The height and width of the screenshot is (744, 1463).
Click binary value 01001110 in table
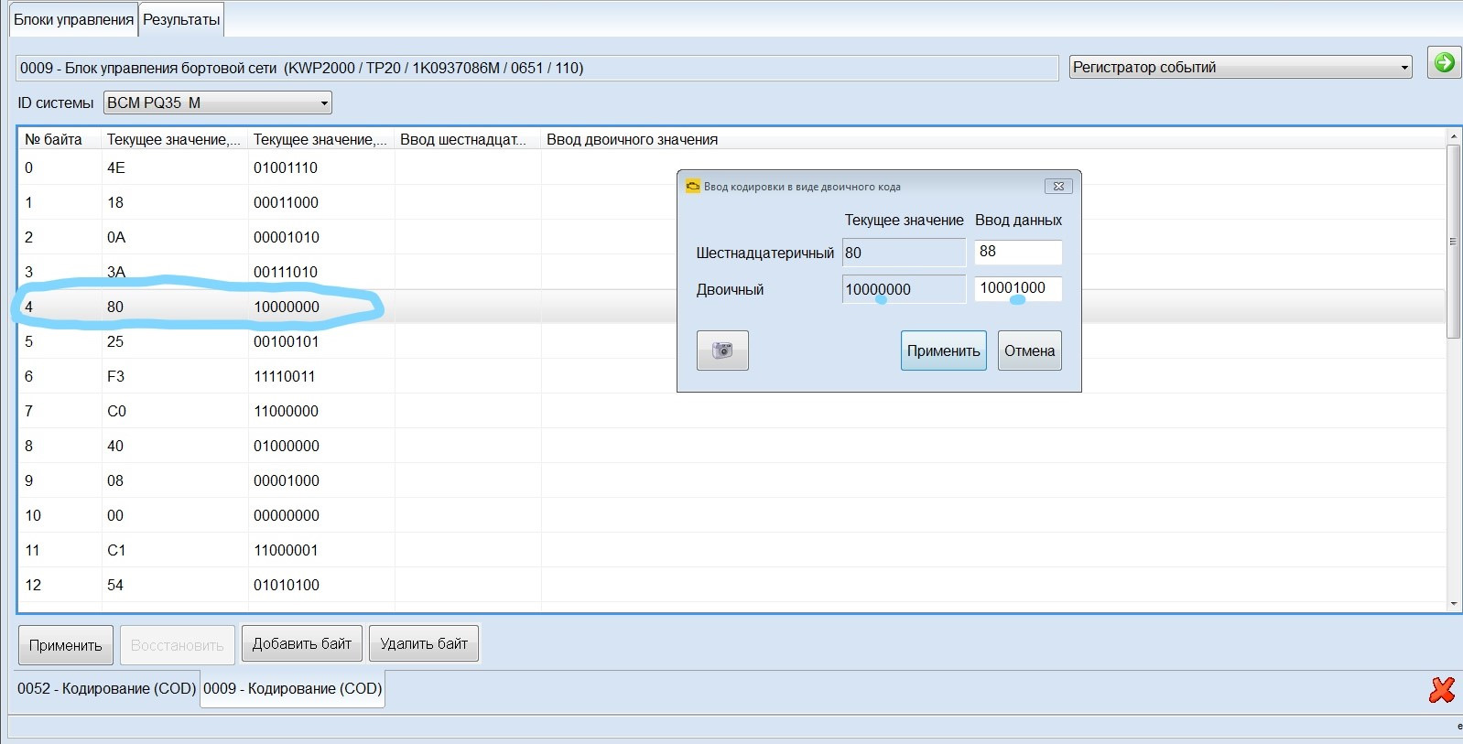286,167
